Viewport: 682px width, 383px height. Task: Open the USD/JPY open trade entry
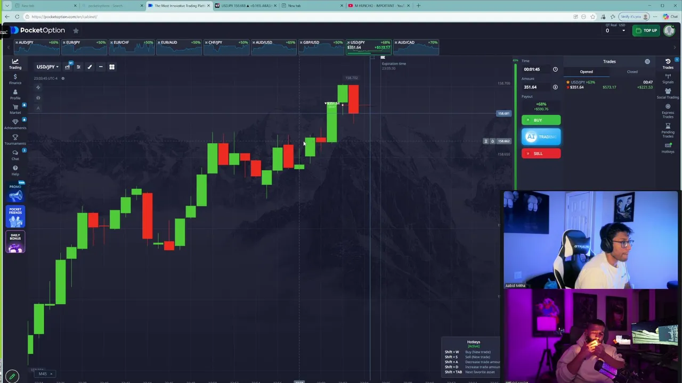[610, 85]
